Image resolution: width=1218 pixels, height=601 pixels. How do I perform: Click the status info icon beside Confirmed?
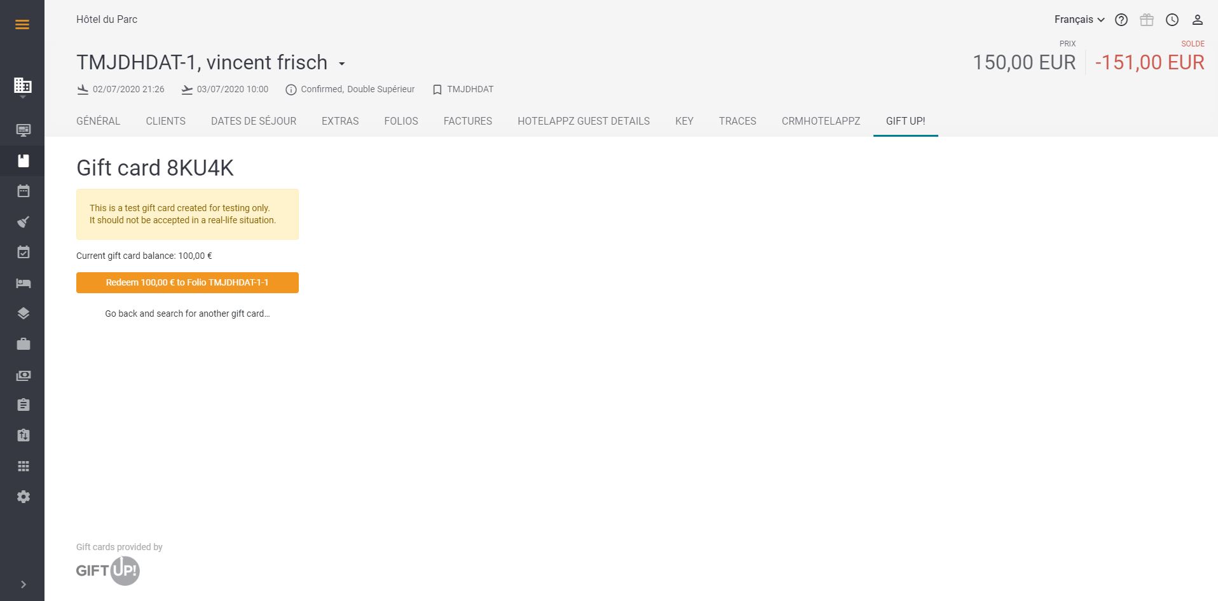coord(291,90)
